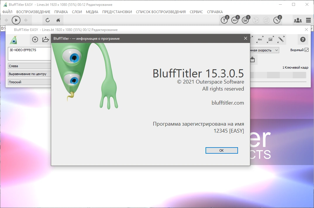Open the picture layers icon in top toolbar
This screenshot has width=314, height=208.
[246, 20]
